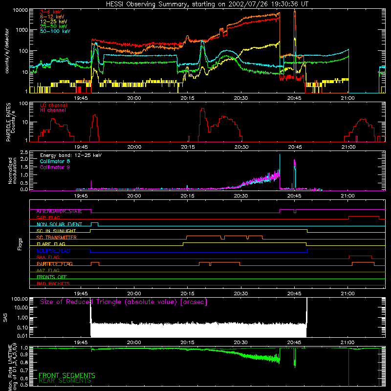The width and height of the screenshot is (391, 391).
Task: Click the green 25-50 keV legend entry
Action: pos(54,26)
